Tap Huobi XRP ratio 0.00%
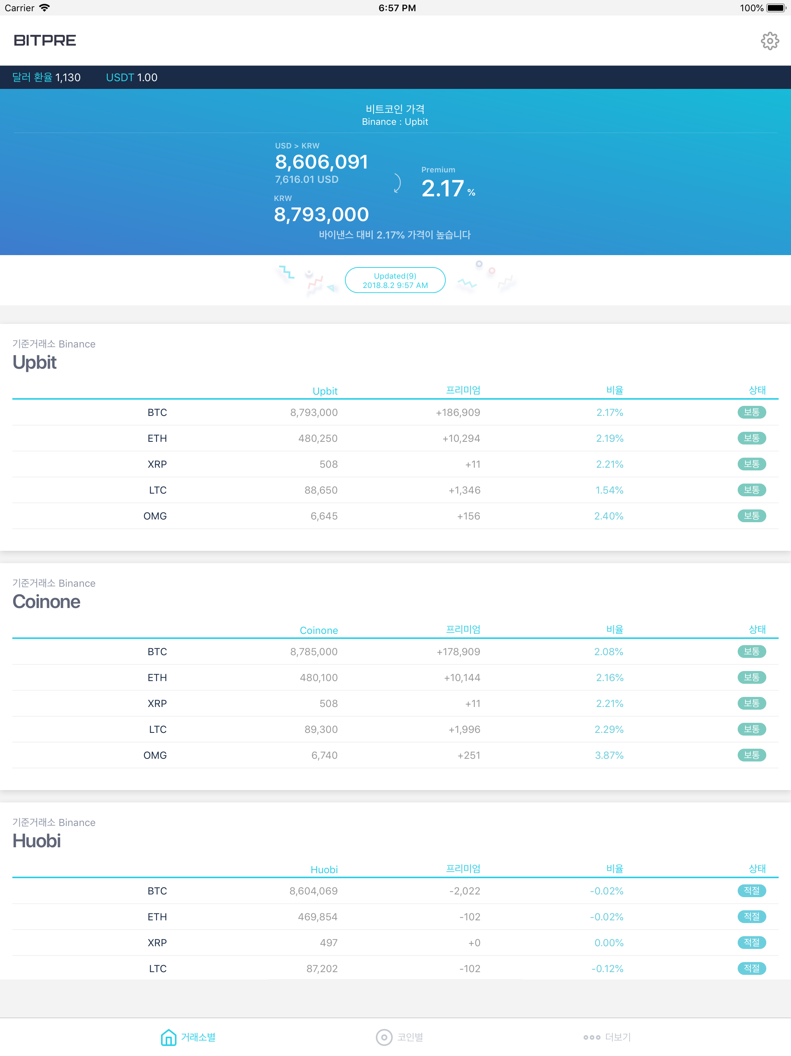 [x=609, y=943]
